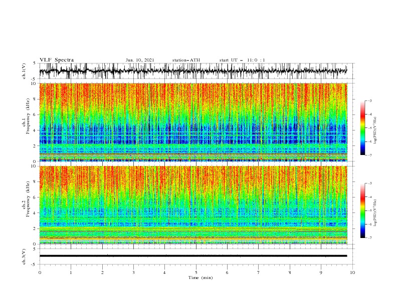397x306 pixels.
Task: Click the log(PSD) label beside ch.2 color bar
Action: (375, 212)
